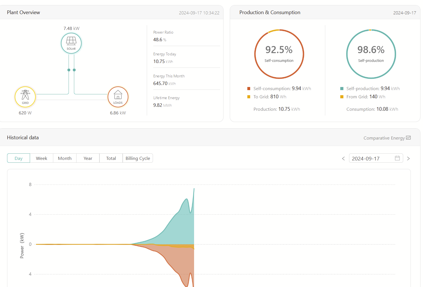The width and height of the screenshot is (423, 287).
Task: Click the 2024-09-17 date input field
Action: 376,158
